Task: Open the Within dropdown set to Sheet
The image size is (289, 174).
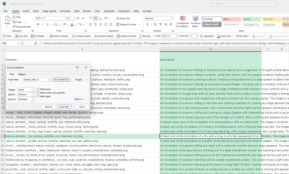Action: click(x=26, y=90)
